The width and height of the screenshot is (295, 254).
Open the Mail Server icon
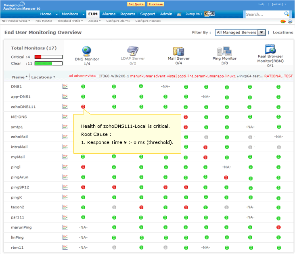tap(178, 51)
